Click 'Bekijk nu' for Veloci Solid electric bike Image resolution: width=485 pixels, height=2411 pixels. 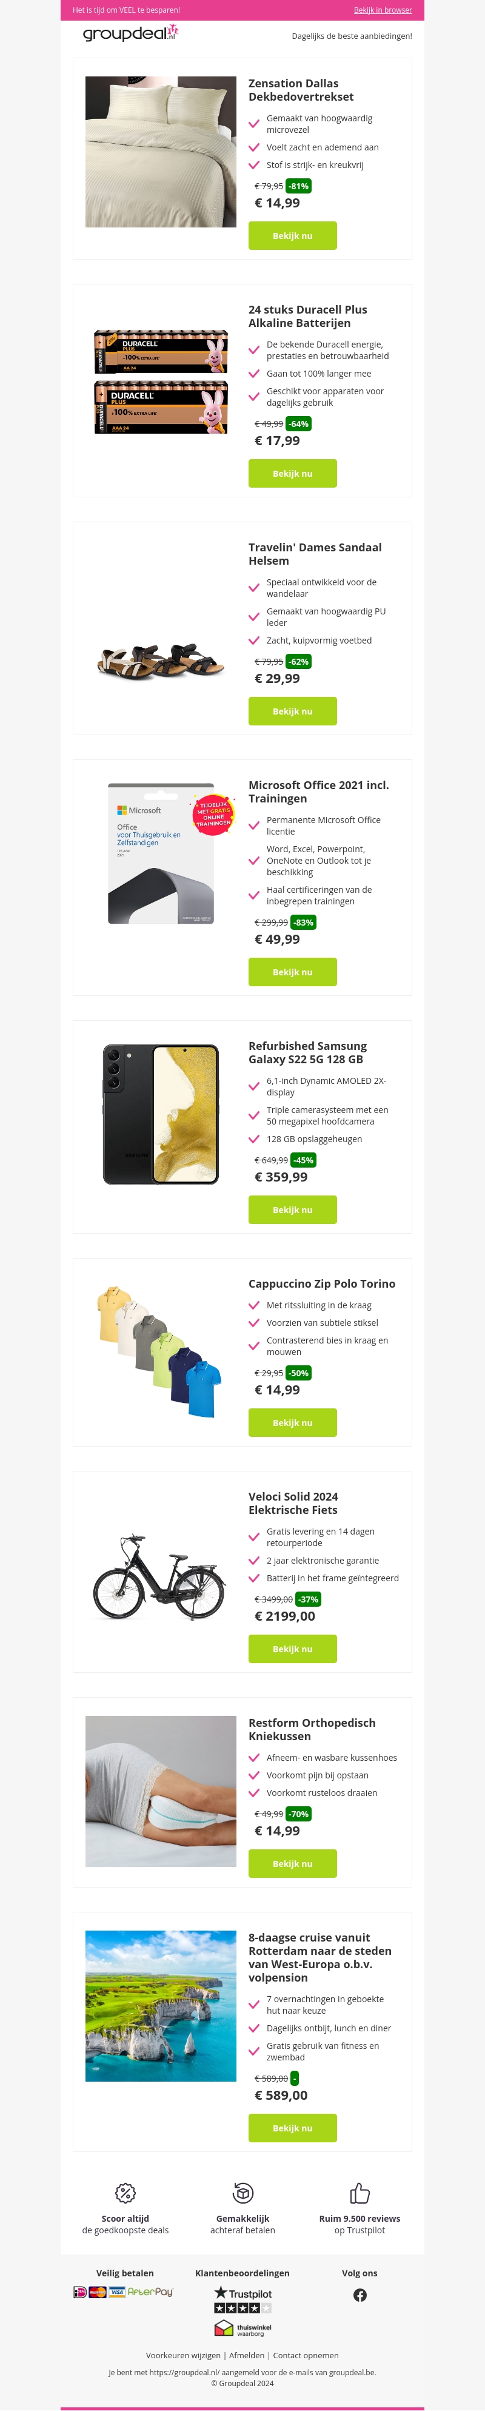click(x=292, y=1649)
